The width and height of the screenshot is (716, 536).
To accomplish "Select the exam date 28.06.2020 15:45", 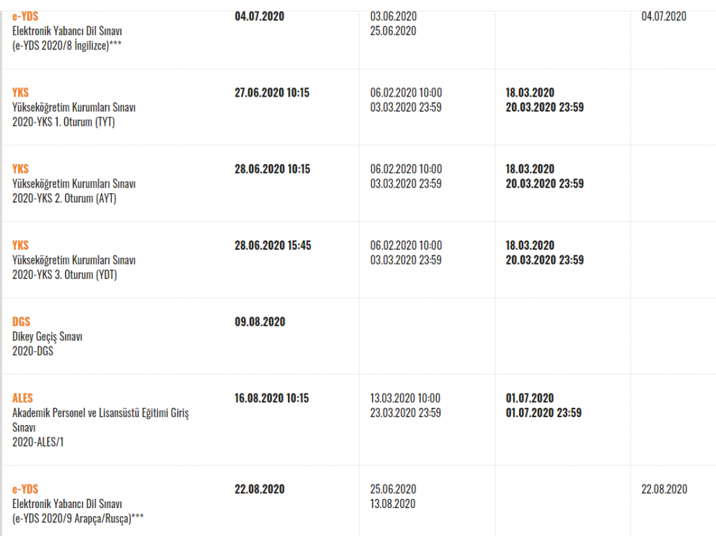I will click(273, 245).
